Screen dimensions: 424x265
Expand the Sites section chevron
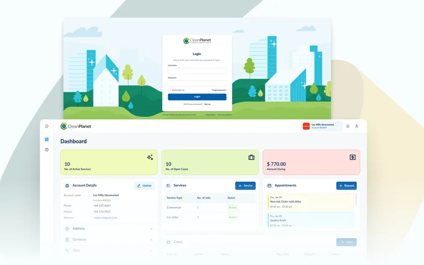[151, 251]
